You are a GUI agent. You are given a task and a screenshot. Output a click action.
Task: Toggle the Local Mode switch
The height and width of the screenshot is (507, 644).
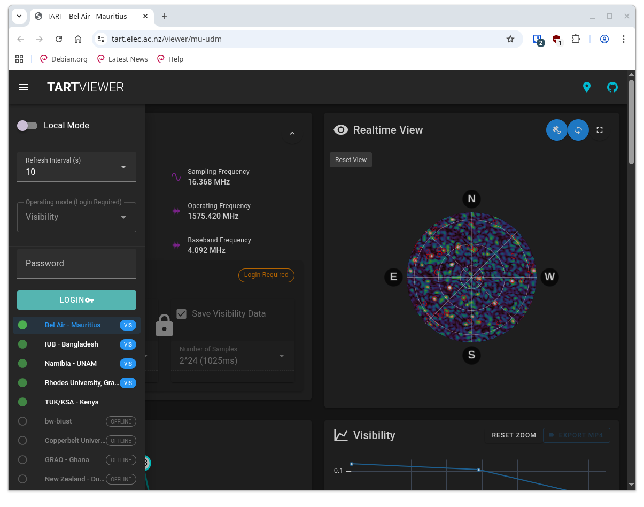pos(27,126)
